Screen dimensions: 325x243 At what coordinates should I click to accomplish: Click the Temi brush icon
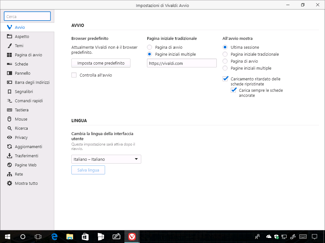[x=10, y=46]
